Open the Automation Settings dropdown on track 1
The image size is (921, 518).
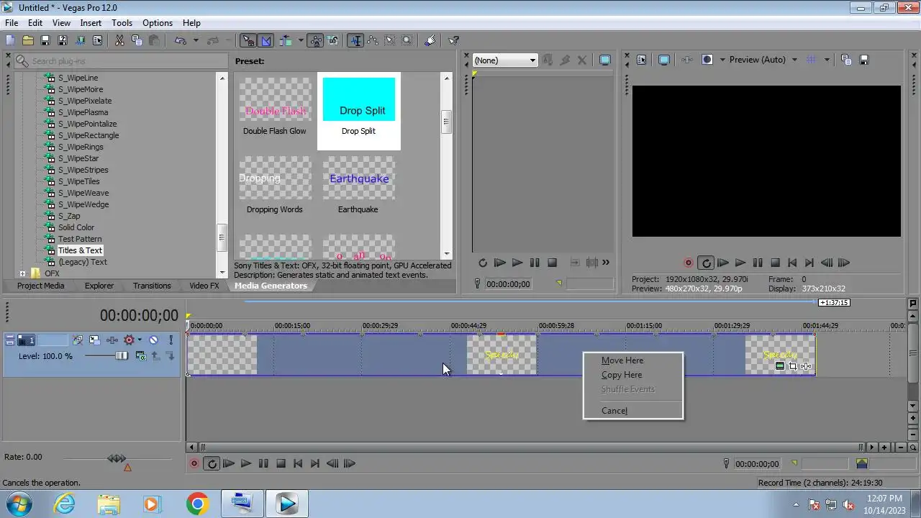(x=138, y=340)
